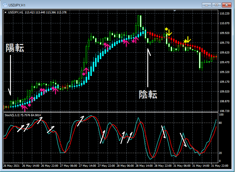Click the stochastic scale value 20
Screen dimensions: 235x172
click(x=220, y=153)
